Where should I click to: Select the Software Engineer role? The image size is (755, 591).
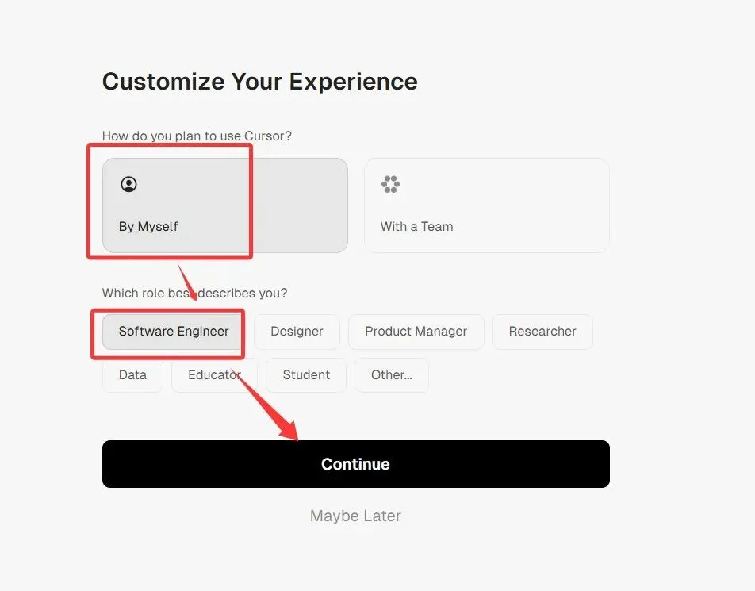point(174,332)
